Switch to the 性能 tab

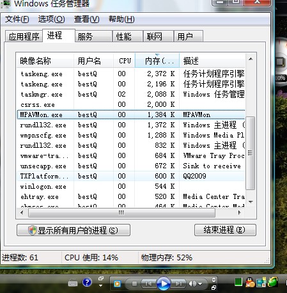point(128,36)
